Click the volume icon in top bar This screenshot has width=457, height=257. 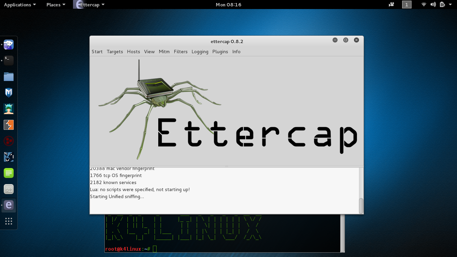coord(433,4)
